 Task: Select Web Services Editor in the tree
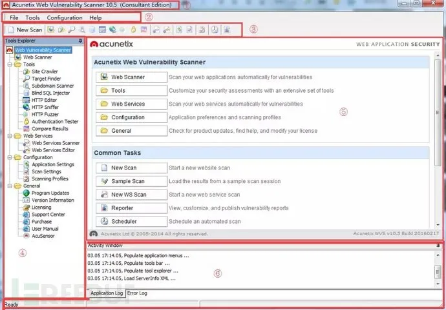click(x=53, y=150)
